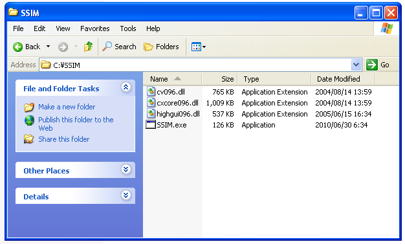Click the green Back arrow icon
The image size is (405, 244).
click(x=18, y=47)
